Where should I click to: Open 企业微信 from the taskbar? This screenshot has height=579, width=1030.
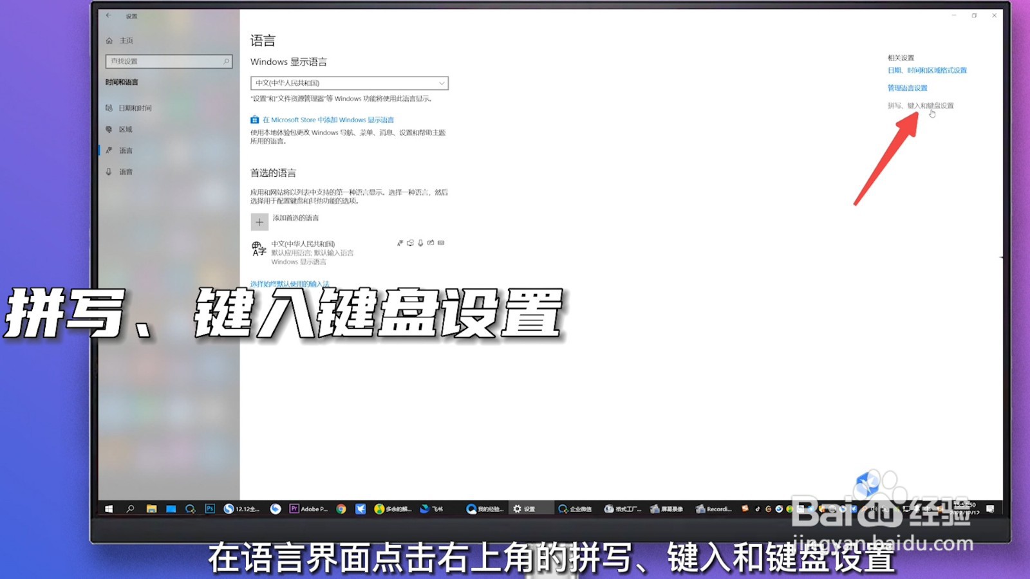click(575, 509)
